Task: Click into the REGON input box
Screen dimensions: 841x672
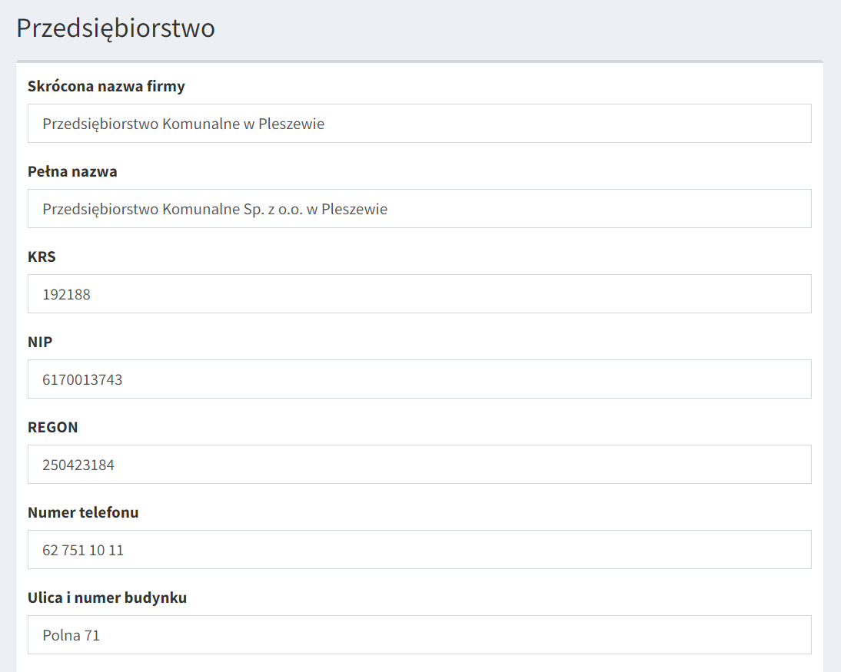Action: tap(419, 465)
